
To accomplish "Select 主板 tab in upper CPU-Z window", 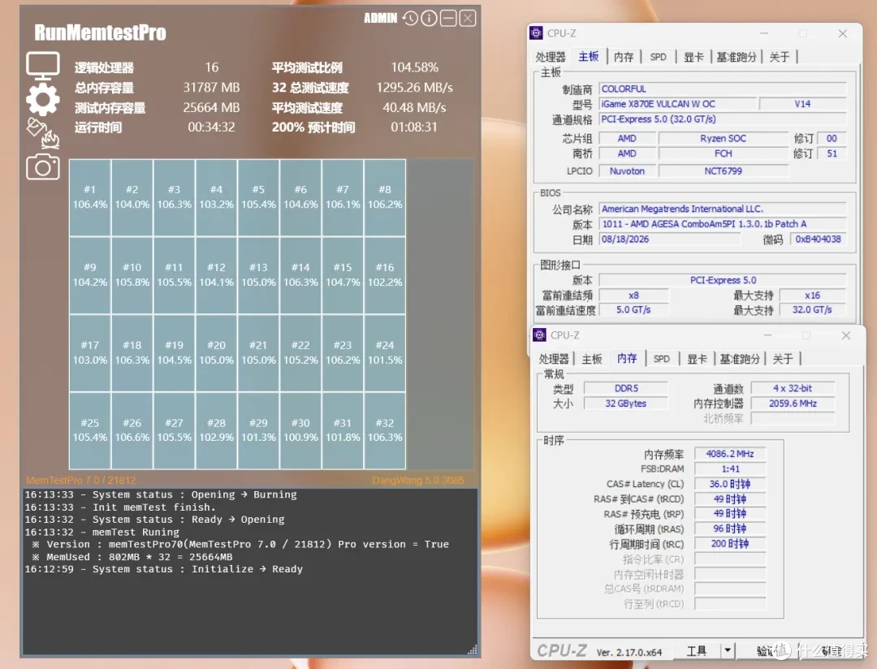I will click(589, 57).
